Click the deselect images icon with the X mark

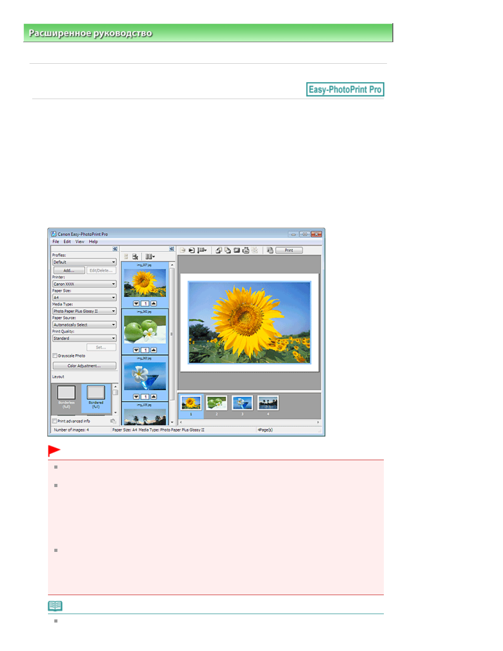tap(135, 257)
